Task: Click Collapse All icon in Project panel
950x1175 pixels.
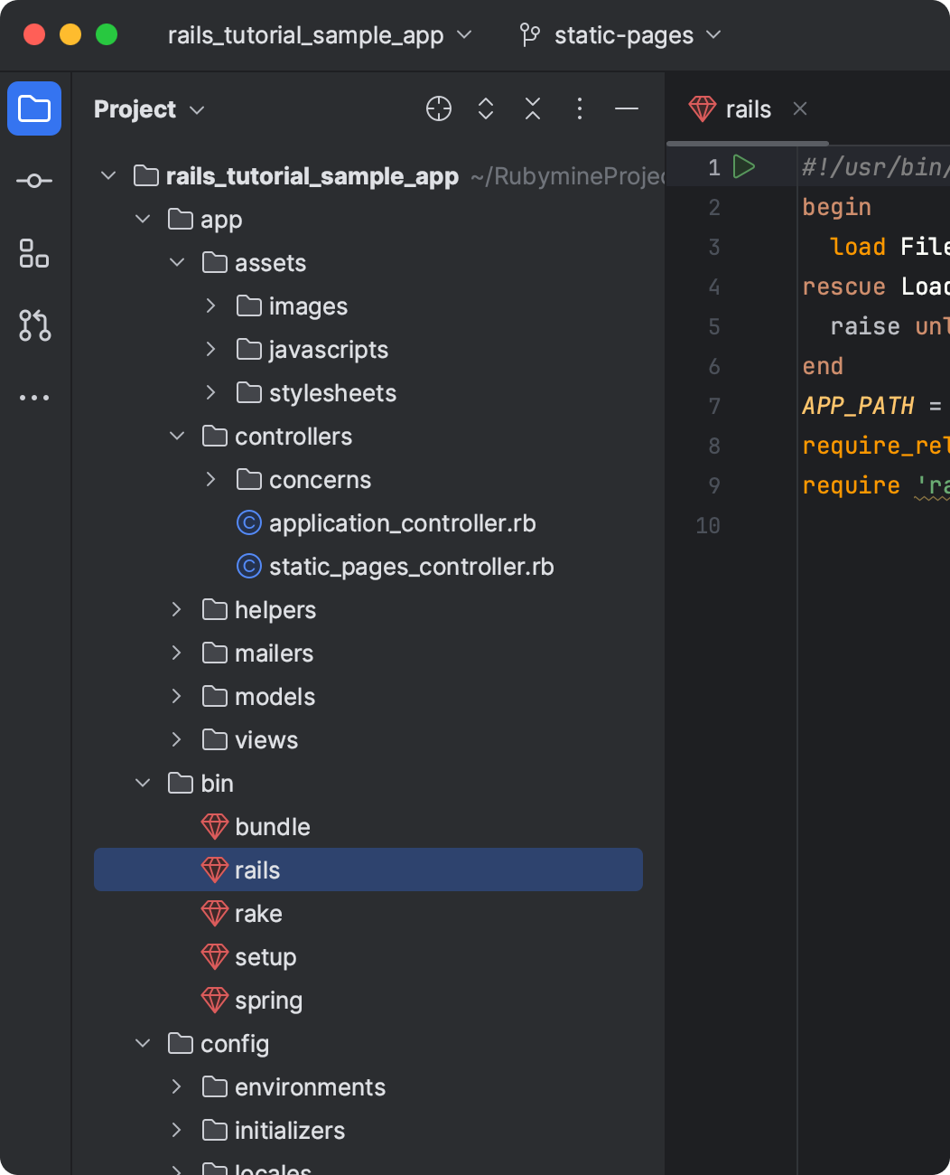Action: pos(533,109)
